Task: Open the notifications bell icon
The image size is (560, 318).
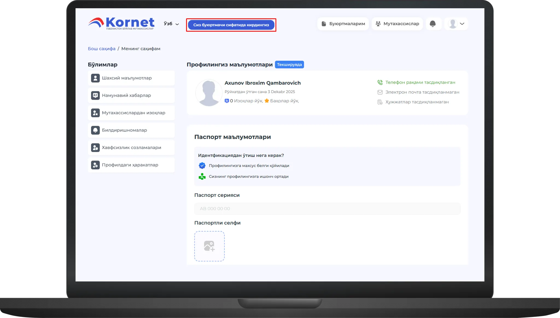Action: [x=433, y=24]
